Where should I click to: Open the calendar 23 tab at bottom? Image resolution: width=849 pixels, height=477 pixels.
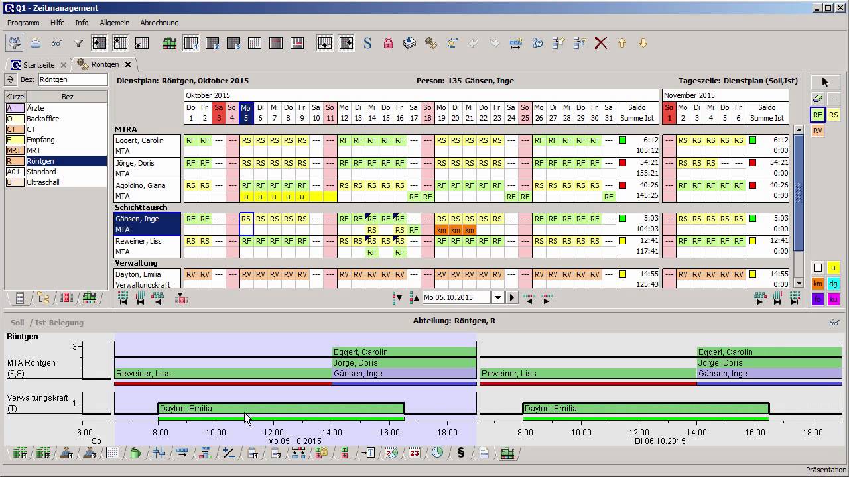click(x=415, y=453)
